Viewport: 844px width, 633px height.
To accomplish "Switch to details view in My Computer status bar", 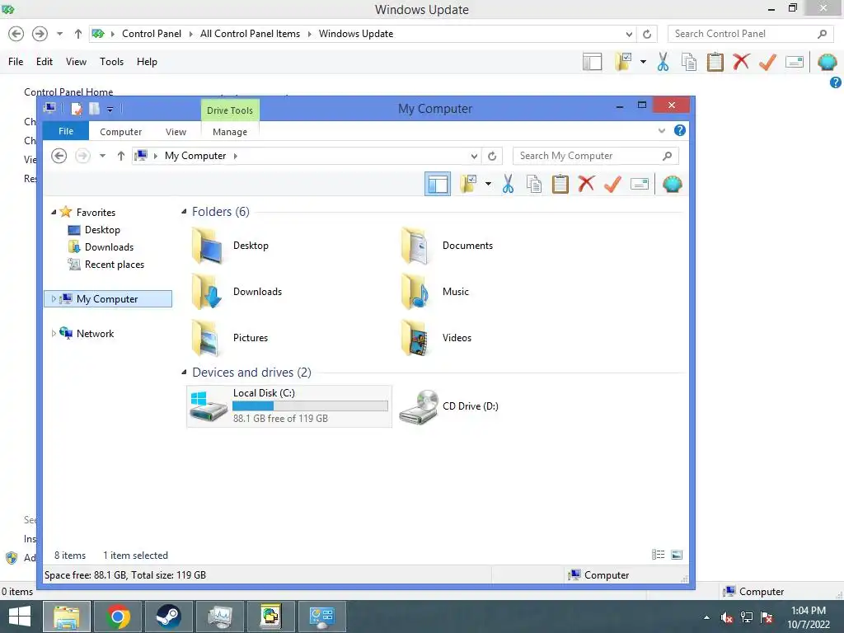I will tap(658, 555).
